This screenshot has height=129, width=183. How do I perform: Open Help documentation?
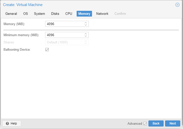[x=12, y=123]
